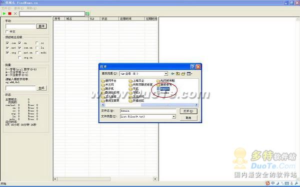Start the scan with green play icon
The image size is (300, 187).
4,13
